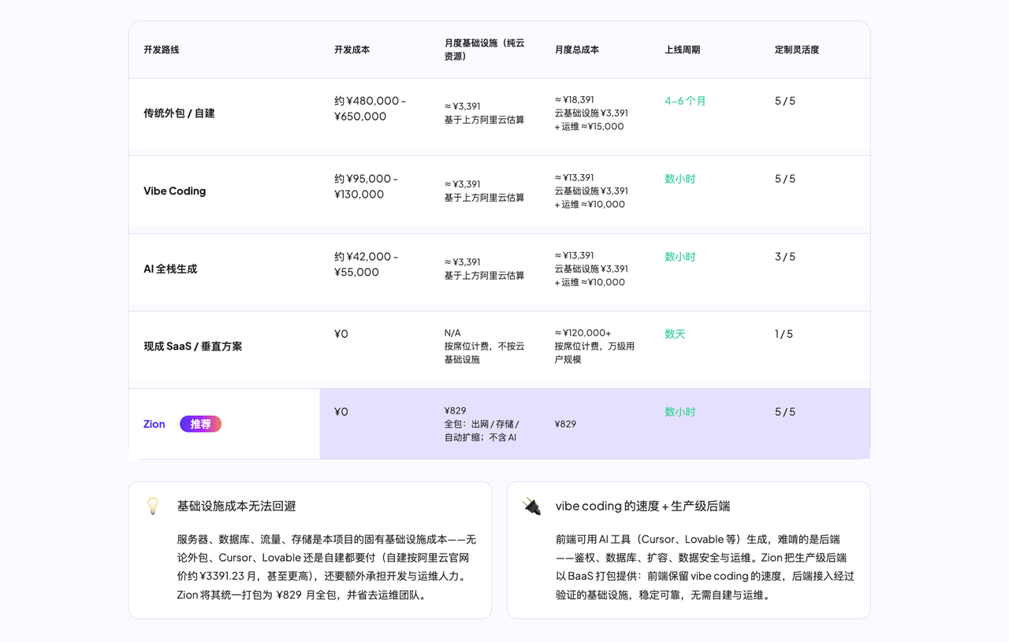Viewport: 1009px width, 642px height.
Task: Click the paragraph starting 服务器、数据库、流量
Action: 326,567
